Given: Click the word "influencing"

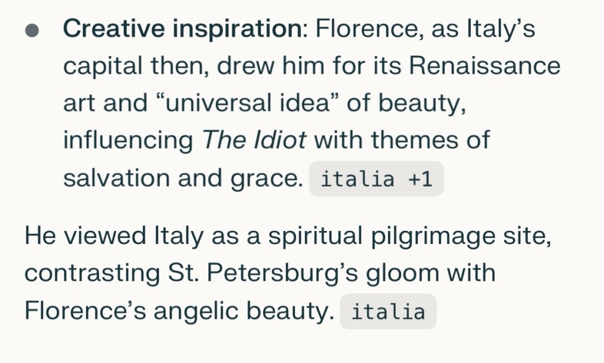Looking at the screenshot, I should (x=128, y=141).
